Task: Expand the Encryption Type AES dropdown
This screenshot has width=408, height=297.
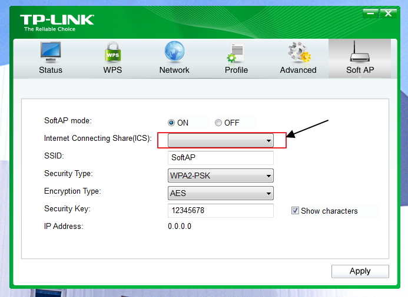Action: 221,193
